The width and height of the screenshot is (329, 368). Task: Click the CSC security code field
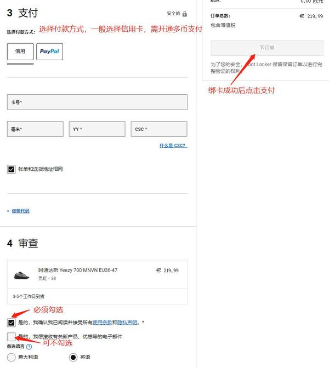pyautogui.click(x=159, y=129)
